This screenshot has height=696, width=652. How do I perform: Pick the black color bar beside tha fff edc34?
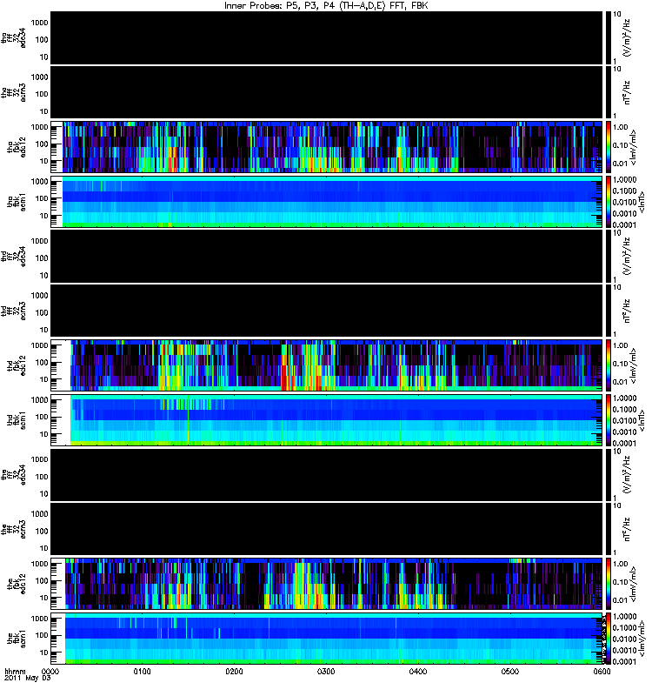[609, 37]
